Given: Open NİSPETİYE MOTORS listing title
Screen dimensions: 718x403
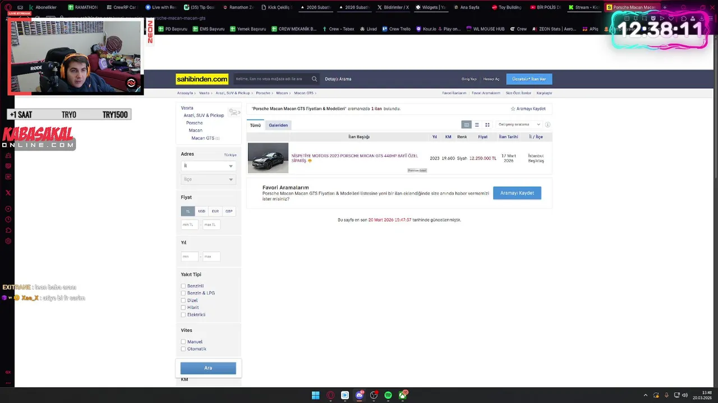Looking at the screenshot, I should pos(355,158).
